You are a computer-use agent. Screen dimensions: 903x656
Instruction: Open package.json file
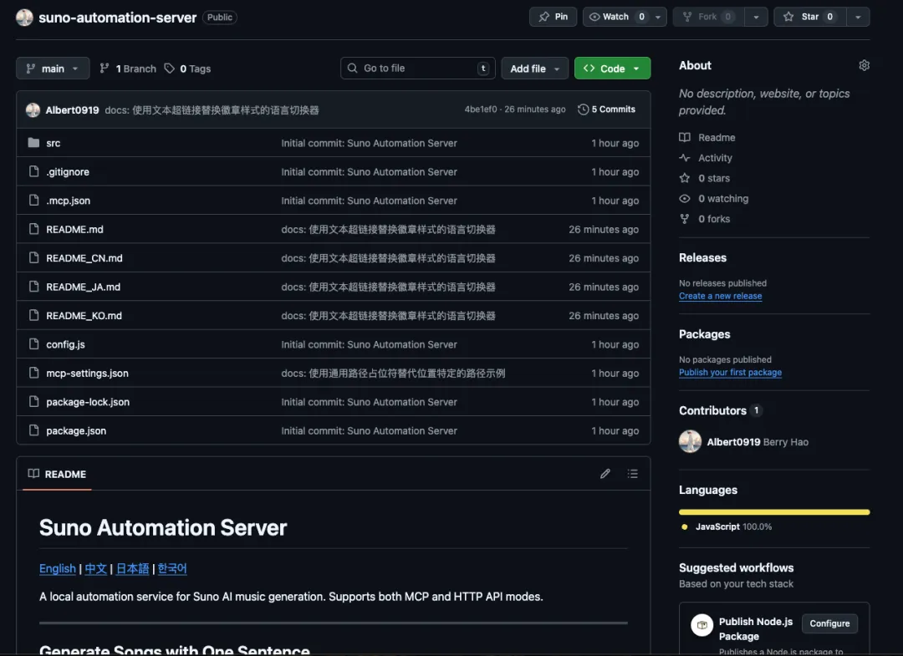[76, 431]
